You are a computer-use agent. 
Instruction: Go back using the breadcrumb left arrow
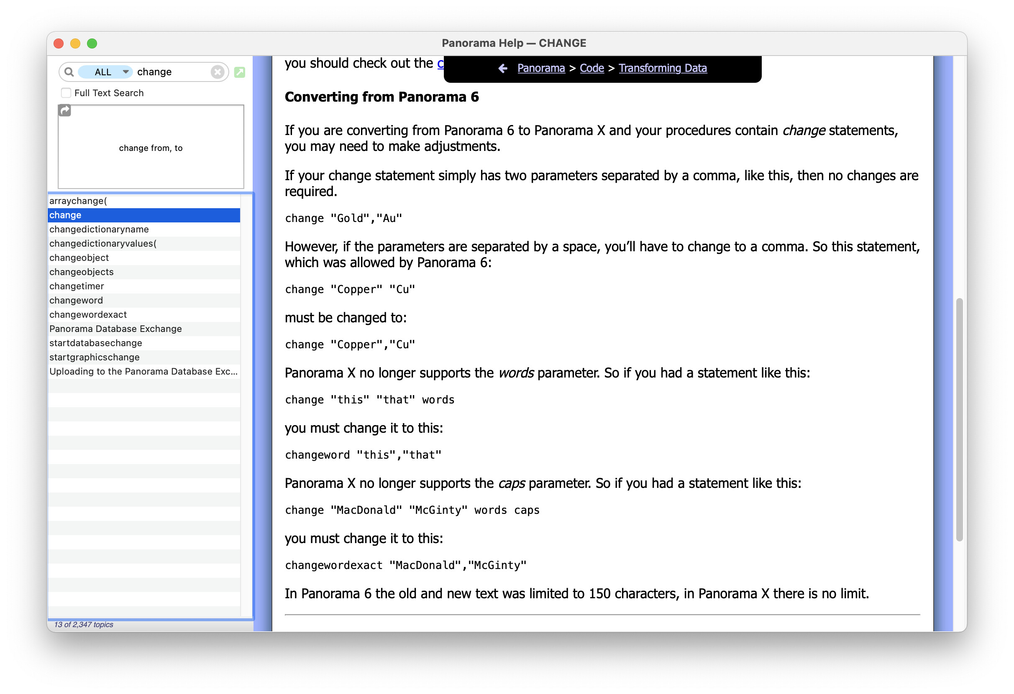coord(503,69)
